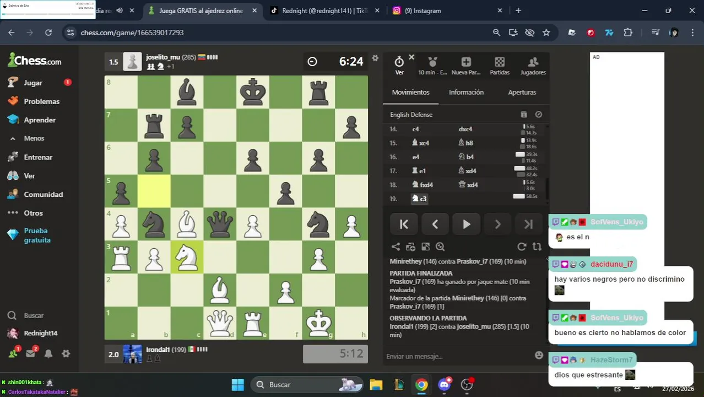Click the Chess.com logo
The image size is (704, 397).
34,60
